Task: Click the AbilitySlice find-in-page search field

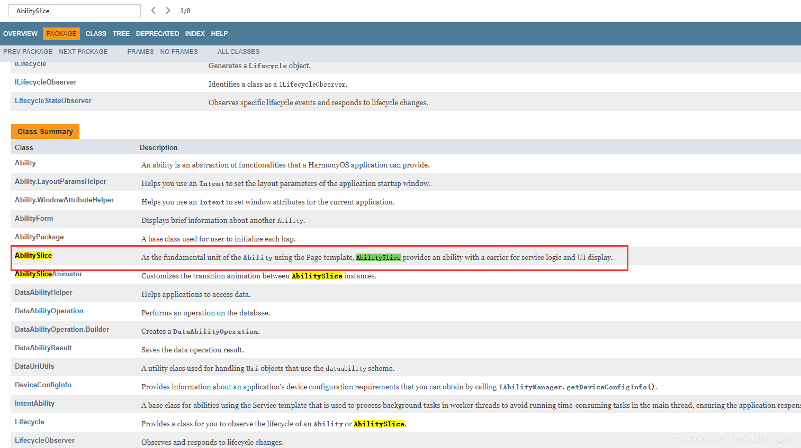Action: pos(75,11)
